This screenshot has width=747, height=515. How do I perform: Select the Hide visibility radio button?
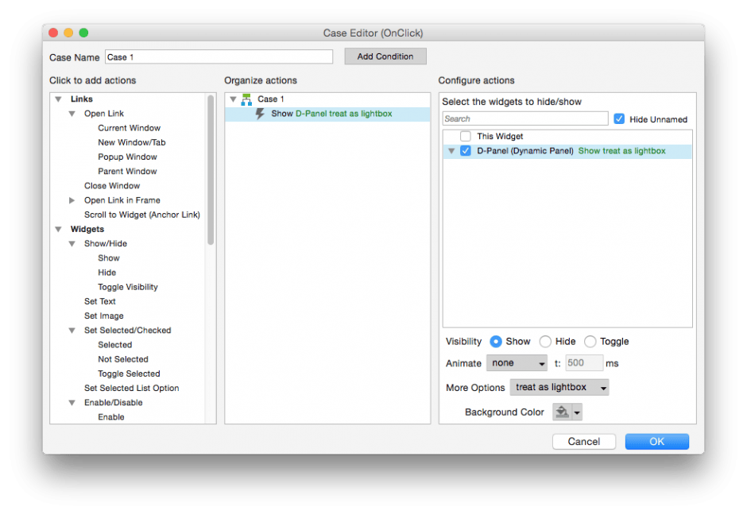[x=545, y=342]
